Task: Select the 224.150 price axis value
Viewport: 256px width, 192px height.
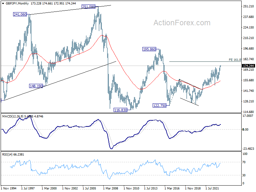Action: pyautogui.click(x=249, y=28)
